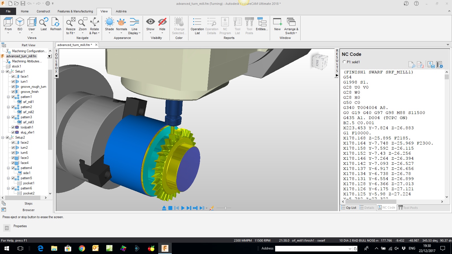Viewport: 452px width, 254px height.
Task: Open the Op List tab
Action: pos(349,208)
